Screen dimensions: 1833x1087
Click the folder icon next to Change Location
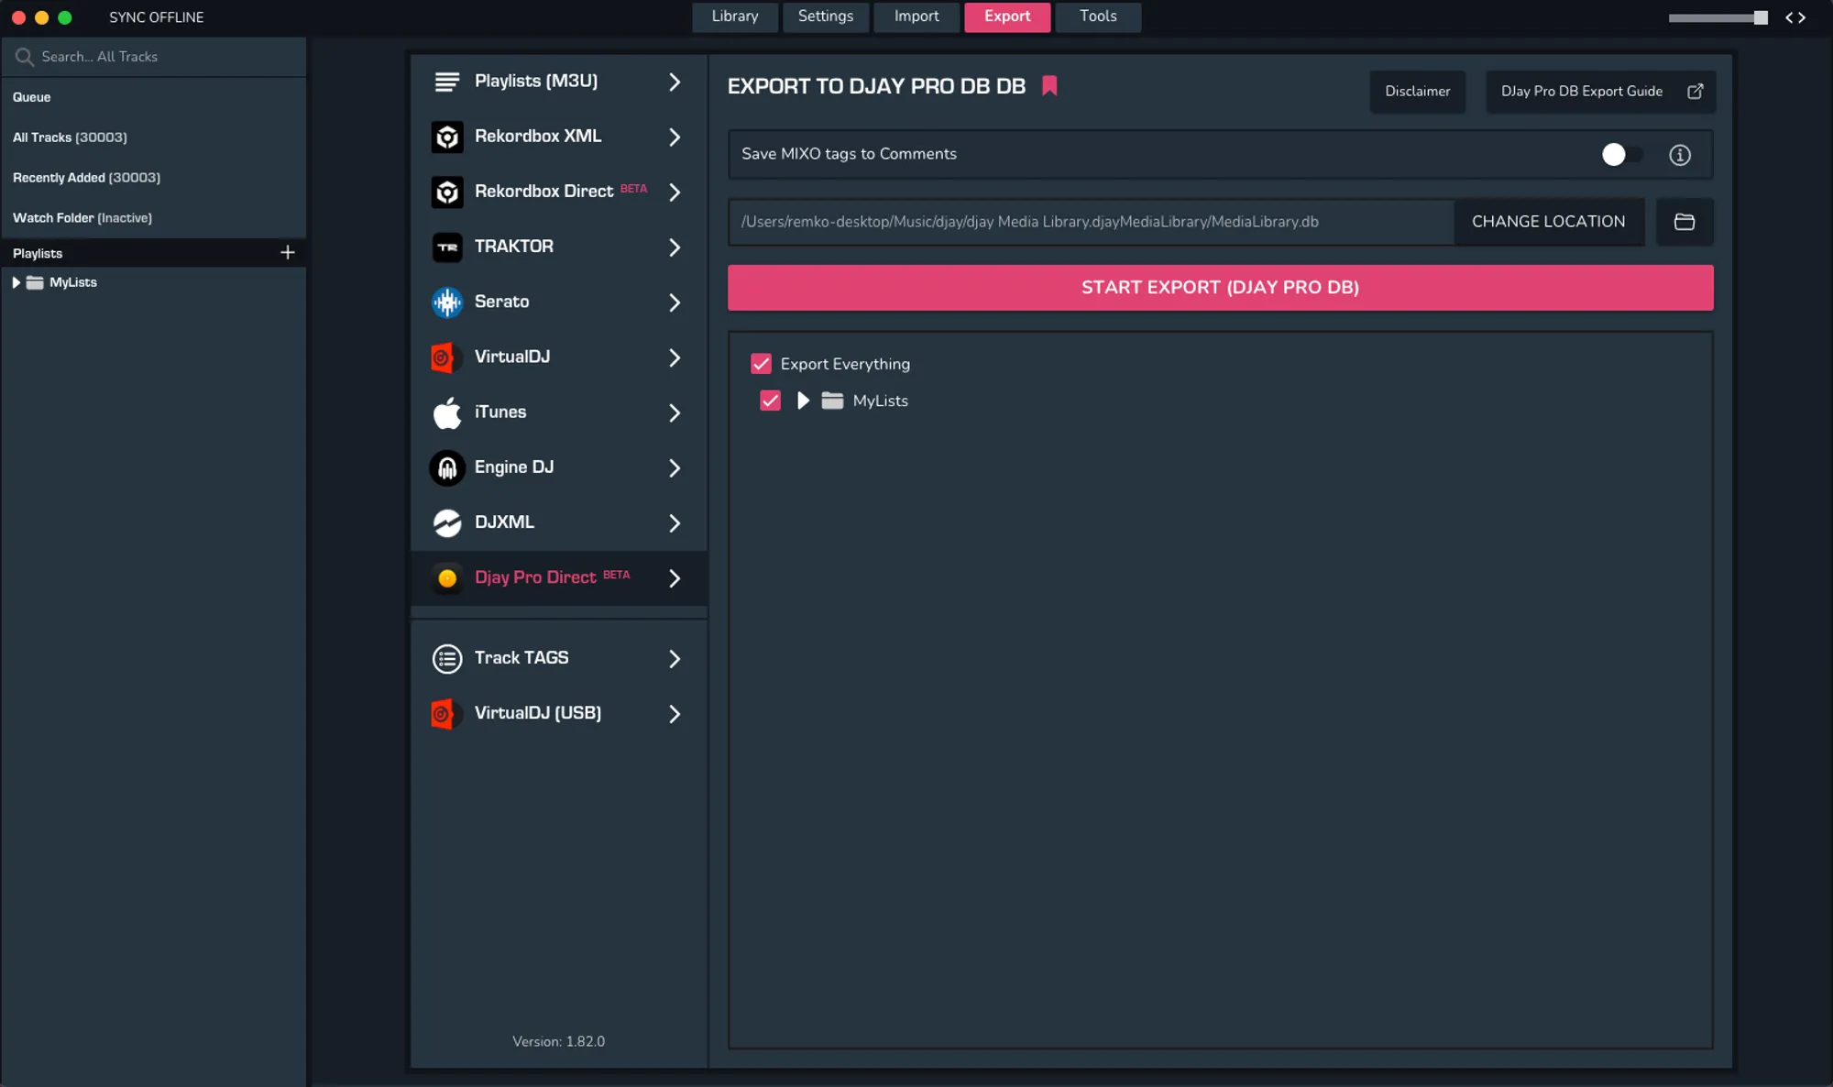click(x=1684, y=222)
